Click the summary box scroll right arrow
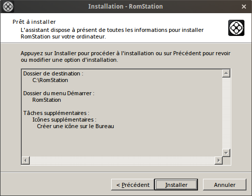This screenshot has width=252, height=196. 219,161
